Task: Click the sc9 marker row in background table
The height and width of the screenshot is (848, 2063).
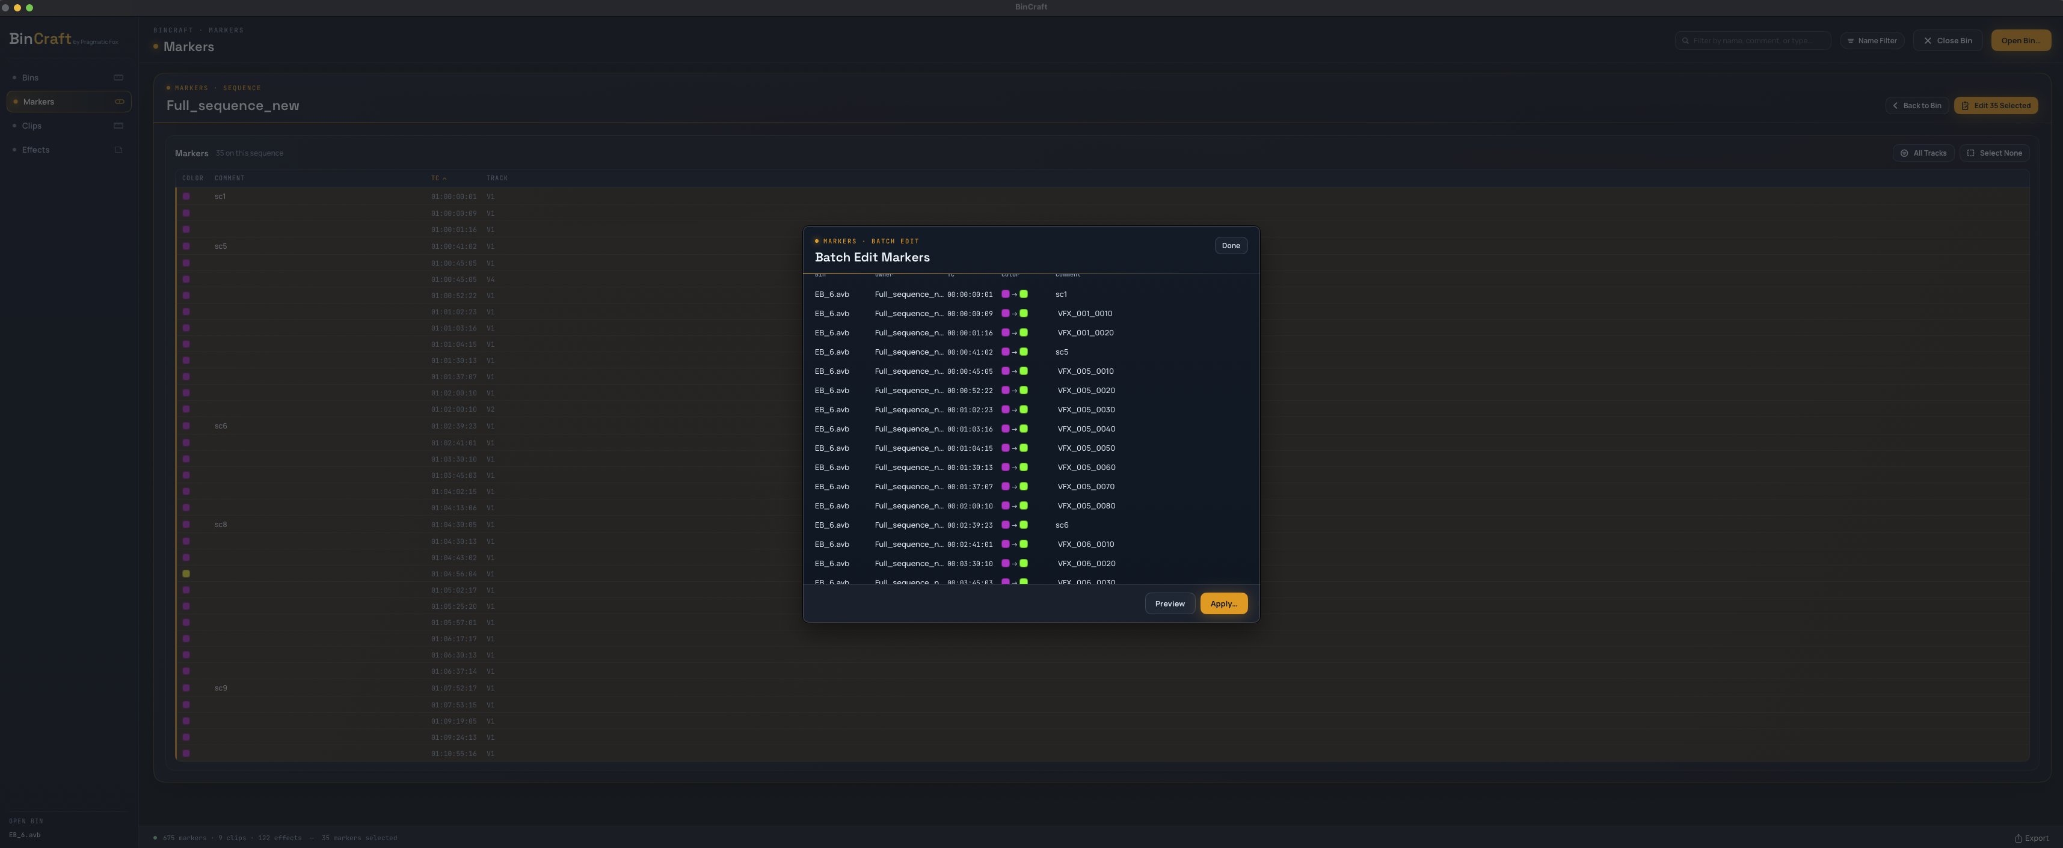Action: pos(1102,688)
